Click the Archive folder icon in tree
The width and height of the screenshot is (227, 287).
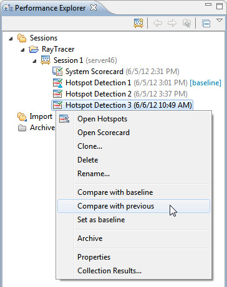click(22, 128)
